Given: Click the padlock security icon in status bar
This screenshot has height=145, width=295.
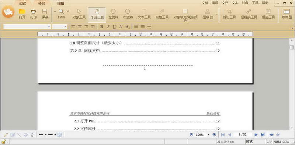Looking at the screenshot, I should (x=4, y=142).
